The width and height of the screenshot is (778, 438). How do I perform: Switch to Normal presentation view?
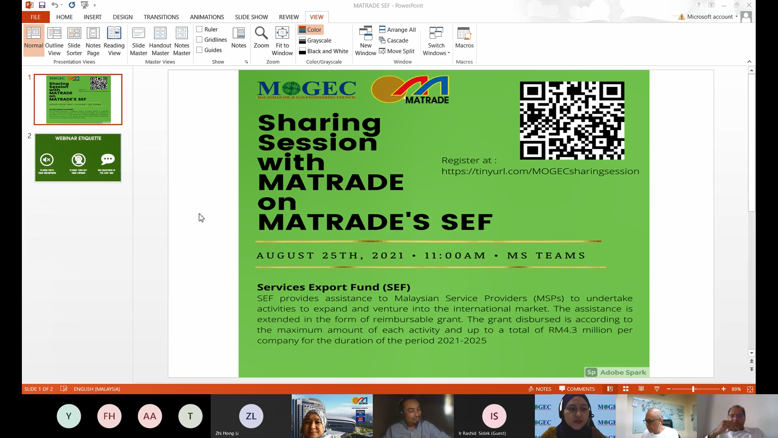[34, 41]
